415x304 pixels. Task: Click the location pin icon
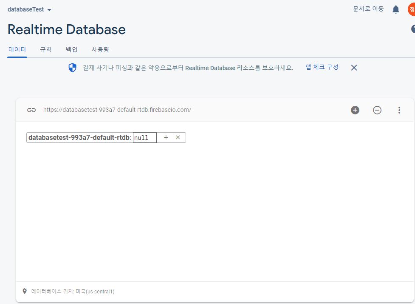pyautogui.click(x=25, y=291)
